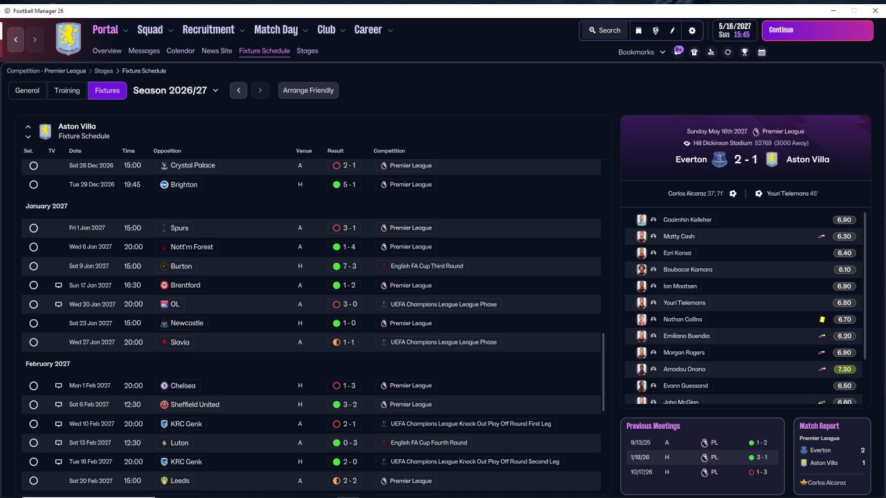Open the Messages sub-tab
886x498 pixels.
(144, 51)
